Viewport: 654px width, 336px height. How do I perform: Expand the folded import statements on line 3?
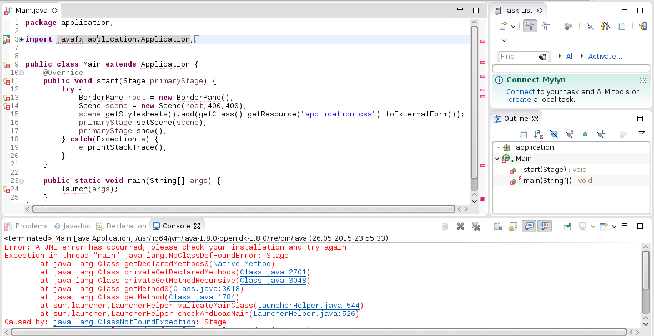(21, 39)
